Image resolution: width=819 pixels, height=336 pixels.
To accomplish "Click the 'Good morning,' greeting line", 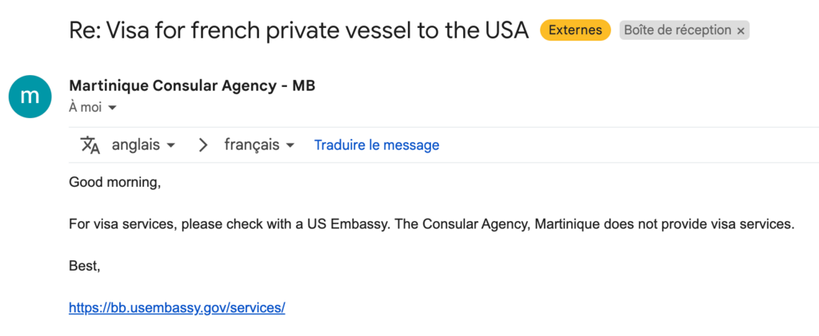I will click(x=115, y=183).
